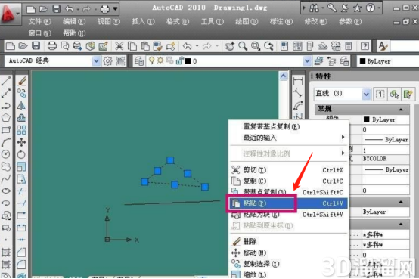Click the Save icon in standard toolbar

tap(36, 46)
